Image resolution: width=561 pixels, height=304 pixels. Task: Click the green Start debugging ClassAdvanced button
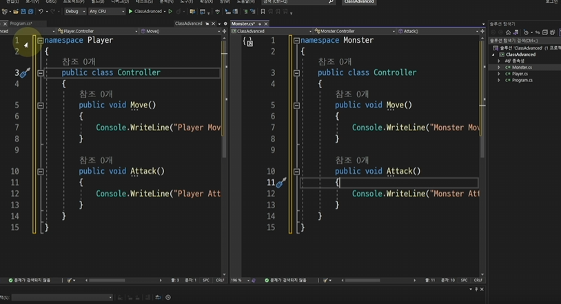tap(130, 11)
